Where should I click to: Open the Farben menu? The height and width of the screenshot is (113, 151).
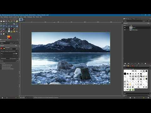(25, 17)
